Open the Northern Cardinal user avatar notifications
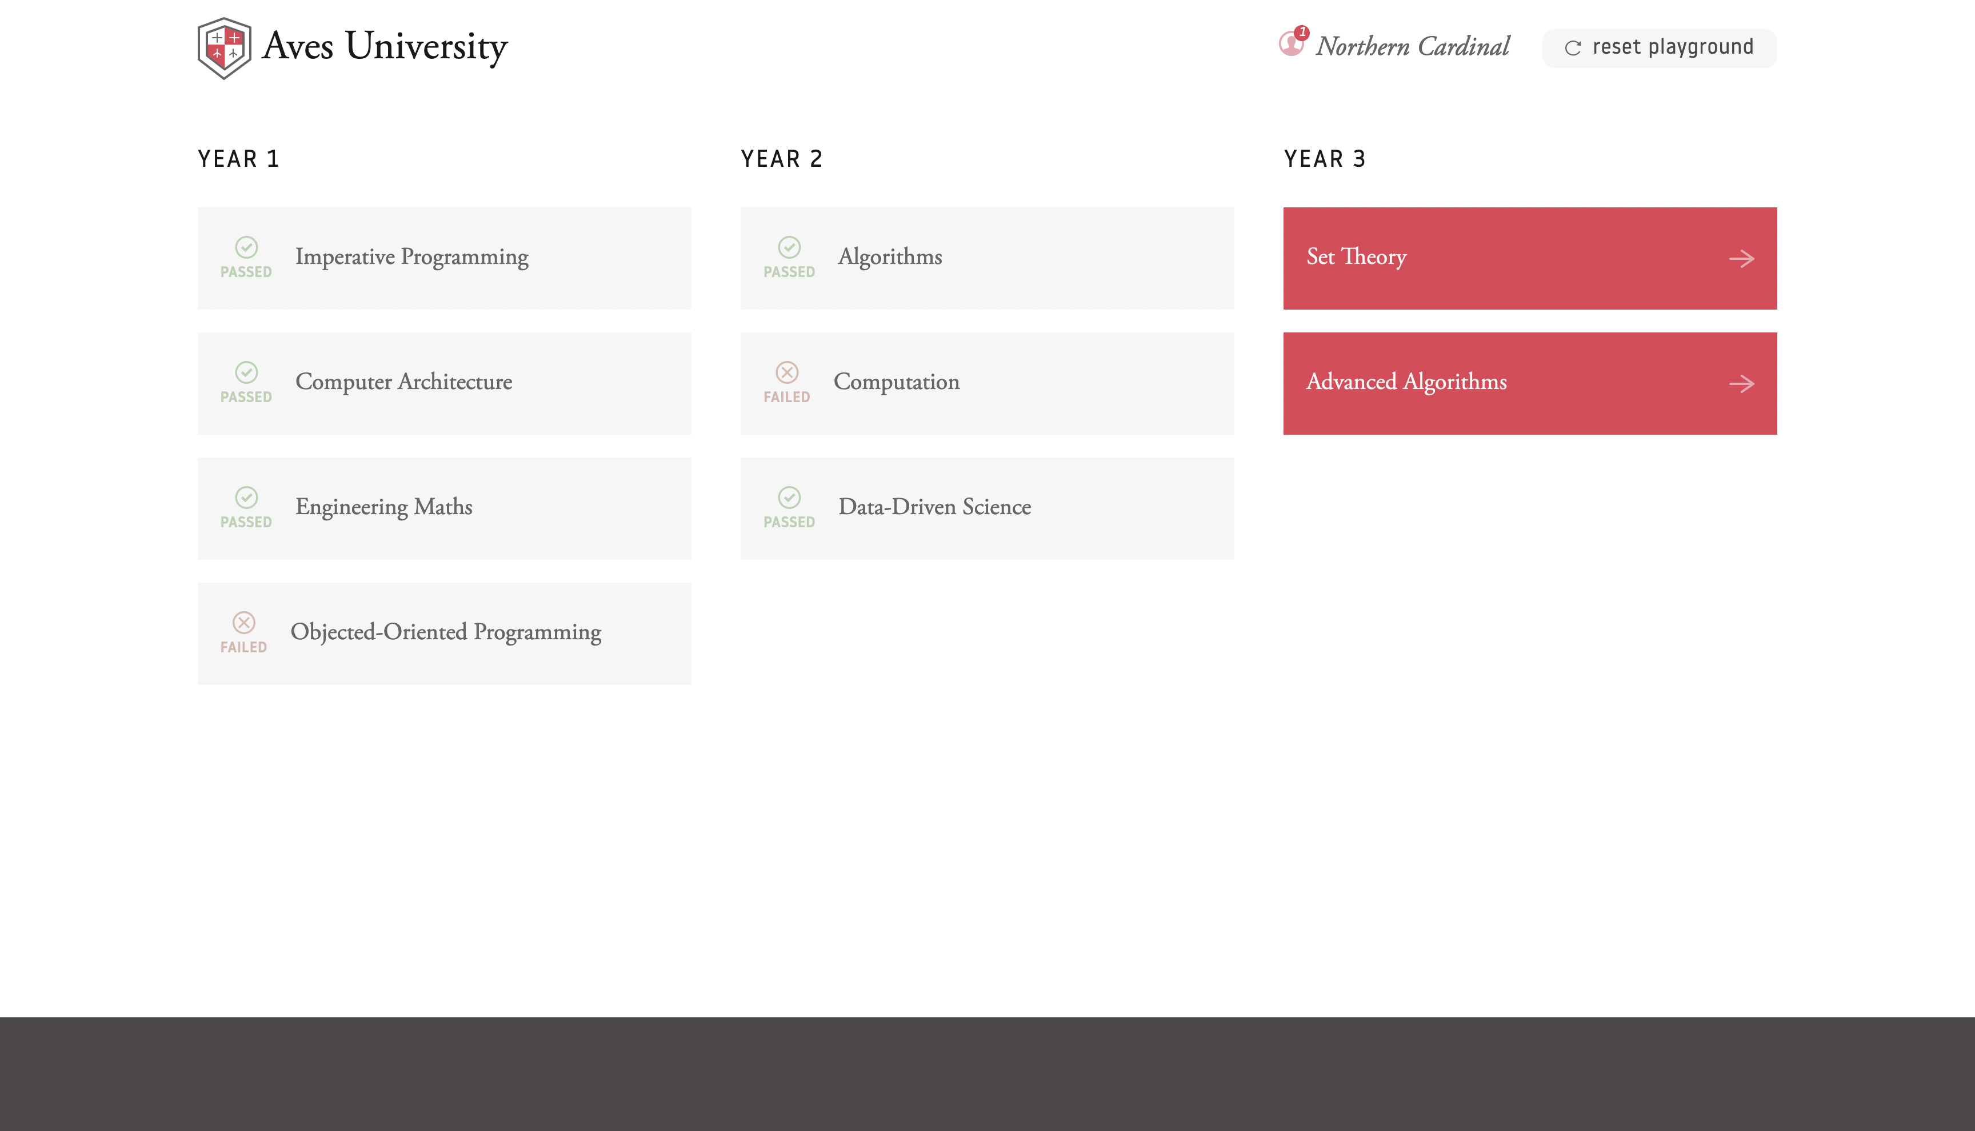This screenshot has height=1131, width=1975. click(1293, 42)
